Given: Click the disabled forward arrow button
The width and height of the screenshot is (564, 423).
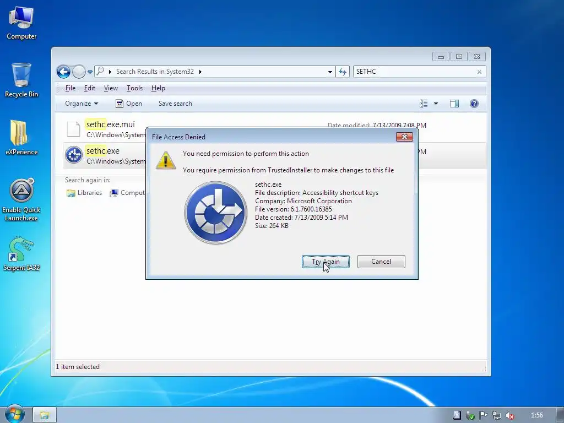Looking at the screenshot, I should coord(79,72).
